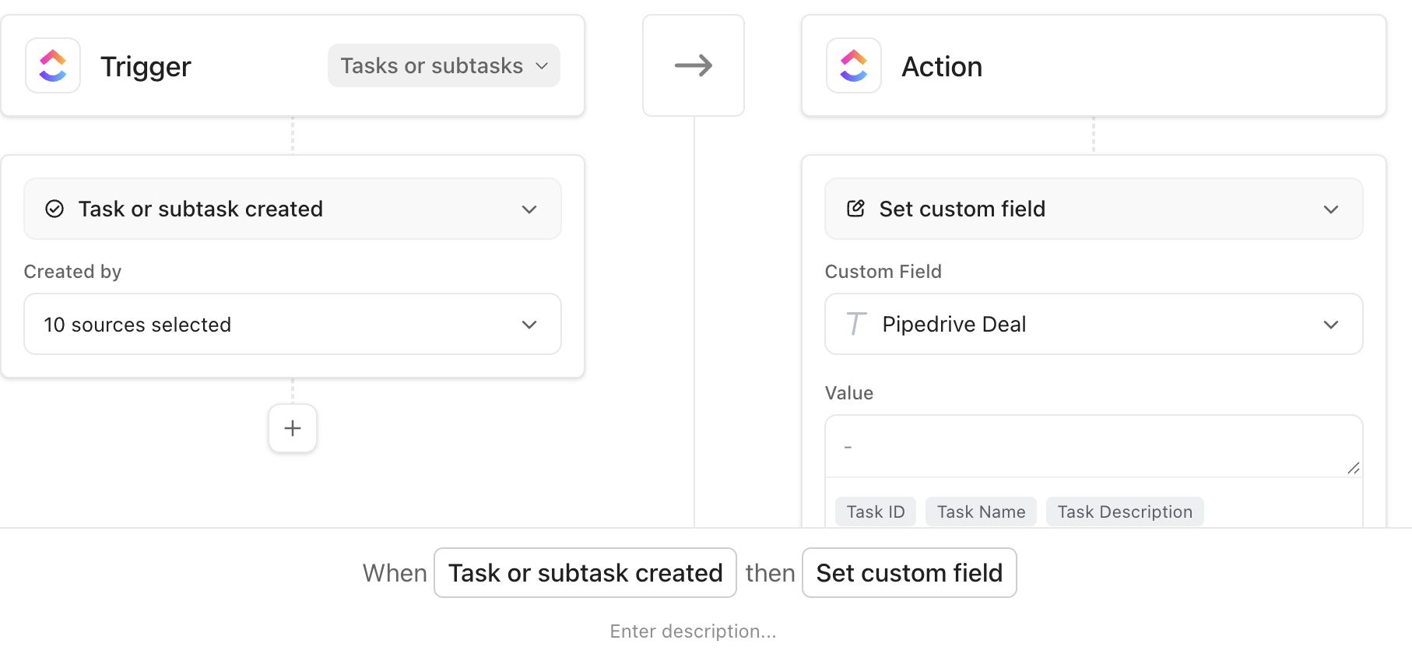Click the ClickUp logo in the Trigger card
This screenshot has width=1412, height=668.
pyautogui.click(x=53, y=66)
